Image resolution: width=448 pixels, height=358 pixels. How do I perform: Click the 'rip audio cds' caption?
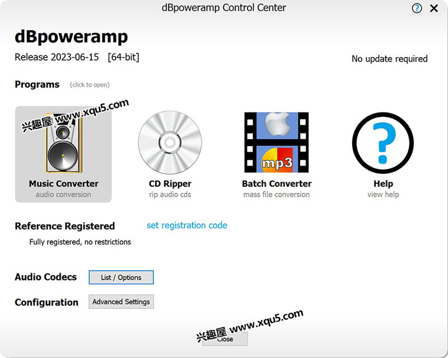(170, 195)
